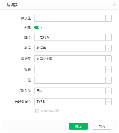The image size is (119, 133).
Task: Click the 标签 dropdown chevron
Action: 109,70
